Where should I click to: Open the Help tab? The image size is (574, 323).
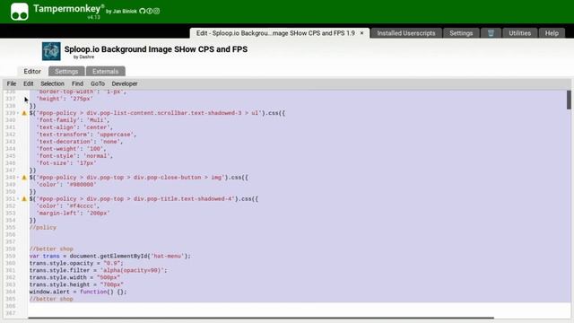tap(552, 33)
